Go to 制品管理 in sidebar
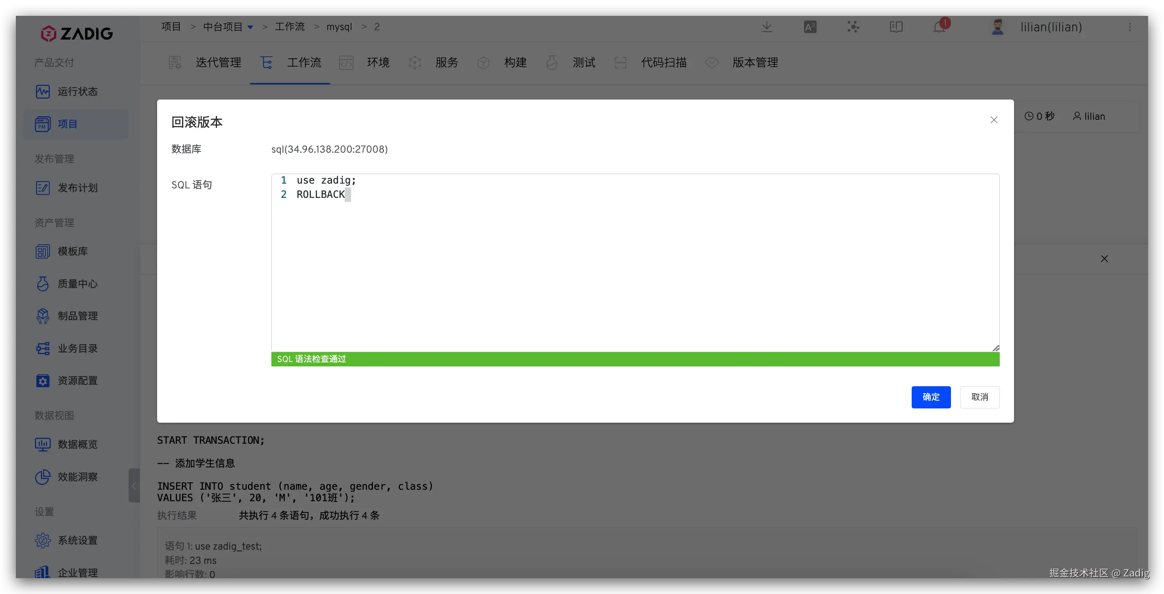The image size is (1164, 594). (x=77, y=316)
